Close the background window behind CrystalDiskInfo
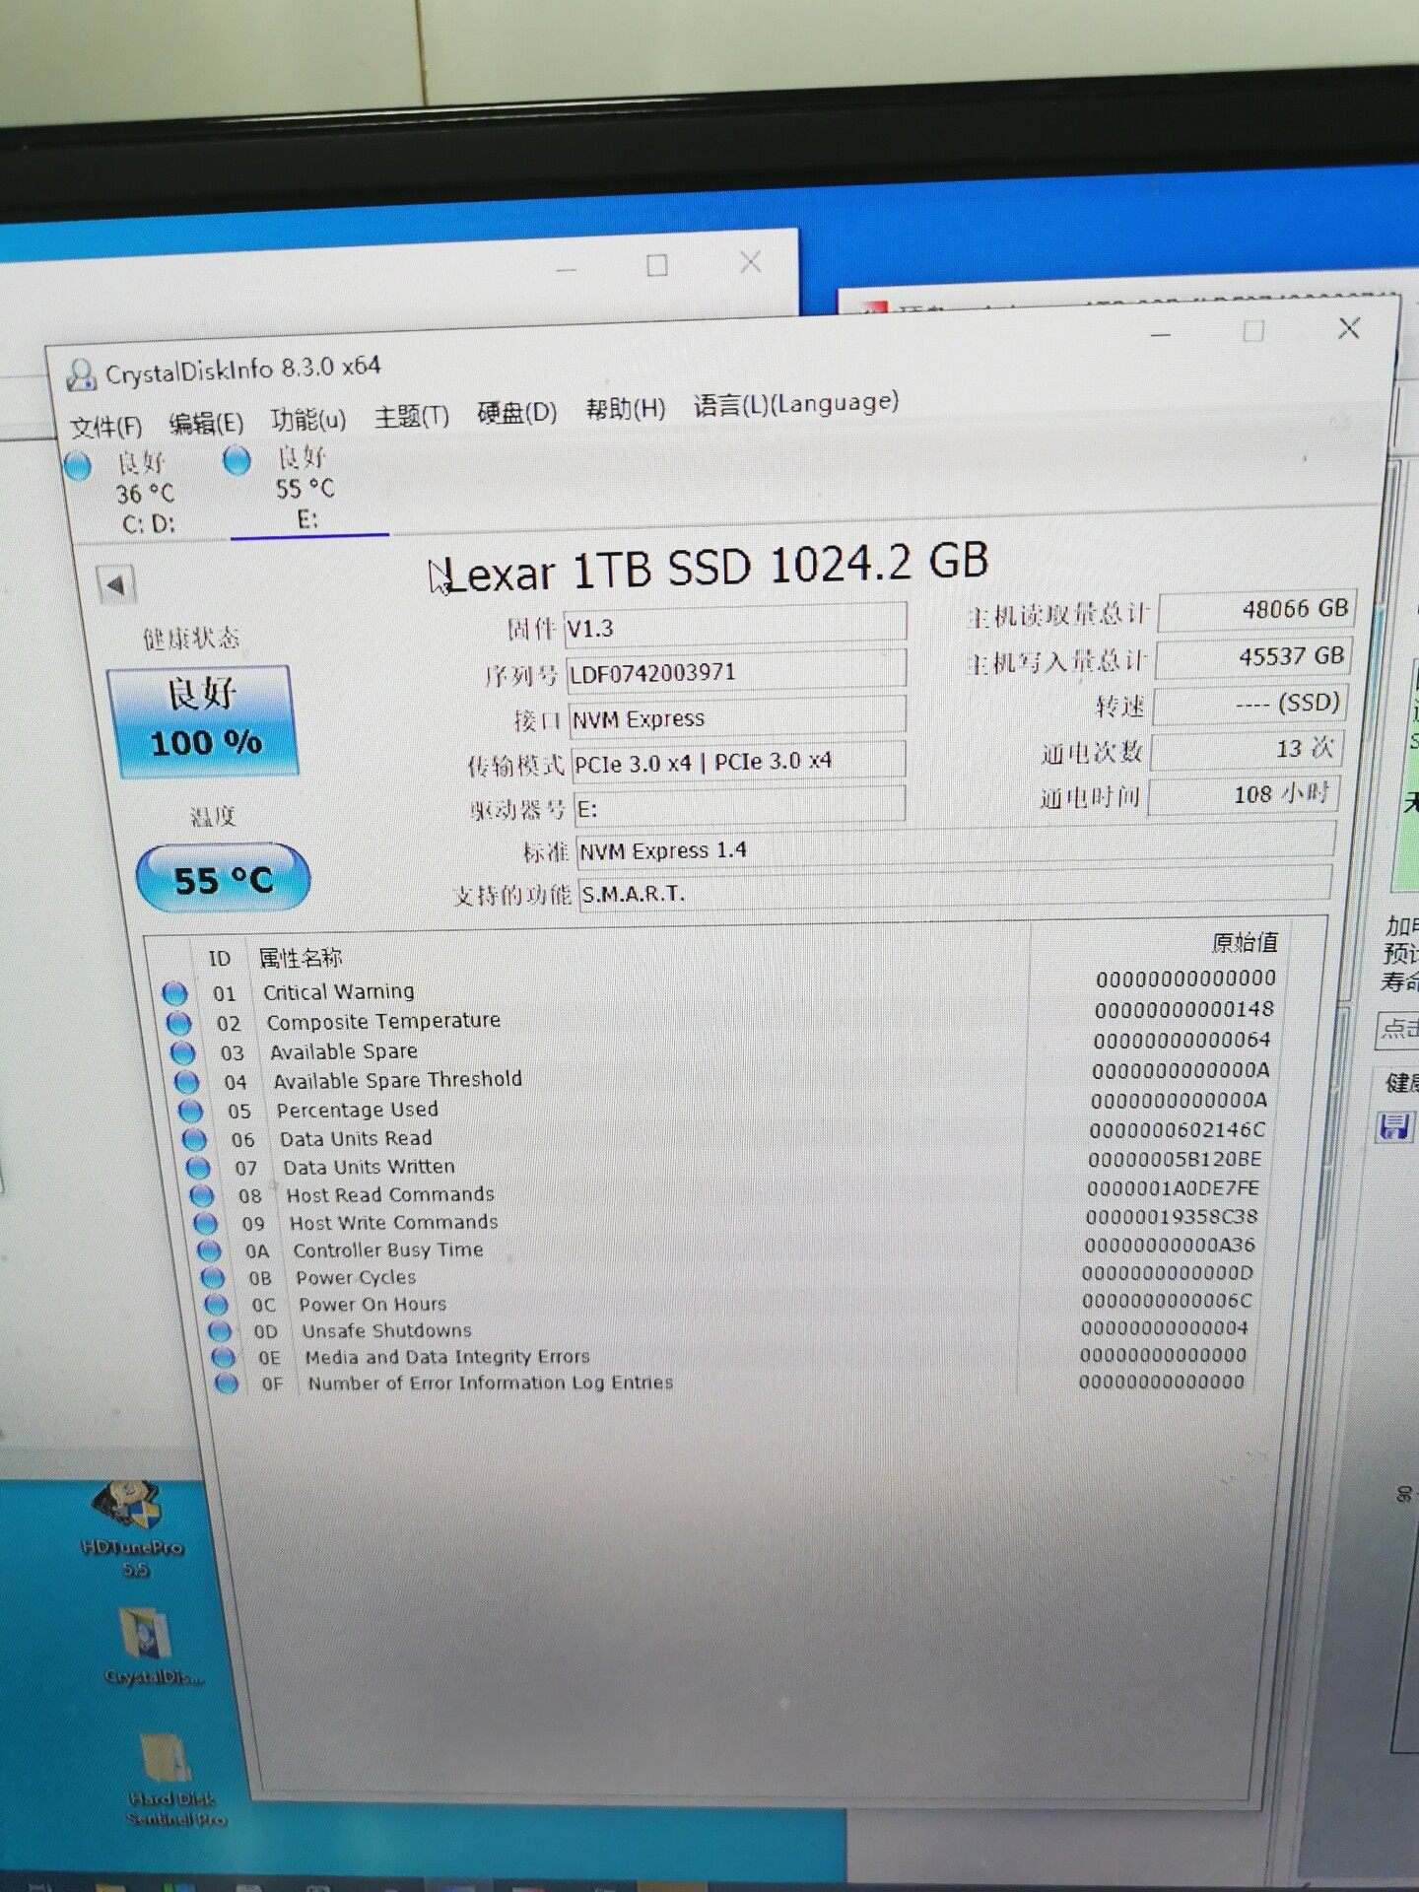The width and height of the screenshot is (1419, 1892). [751, 261]
